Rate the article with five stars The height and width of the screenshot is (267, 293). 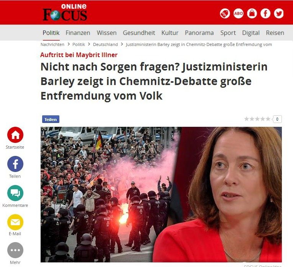tap(268, 119)
